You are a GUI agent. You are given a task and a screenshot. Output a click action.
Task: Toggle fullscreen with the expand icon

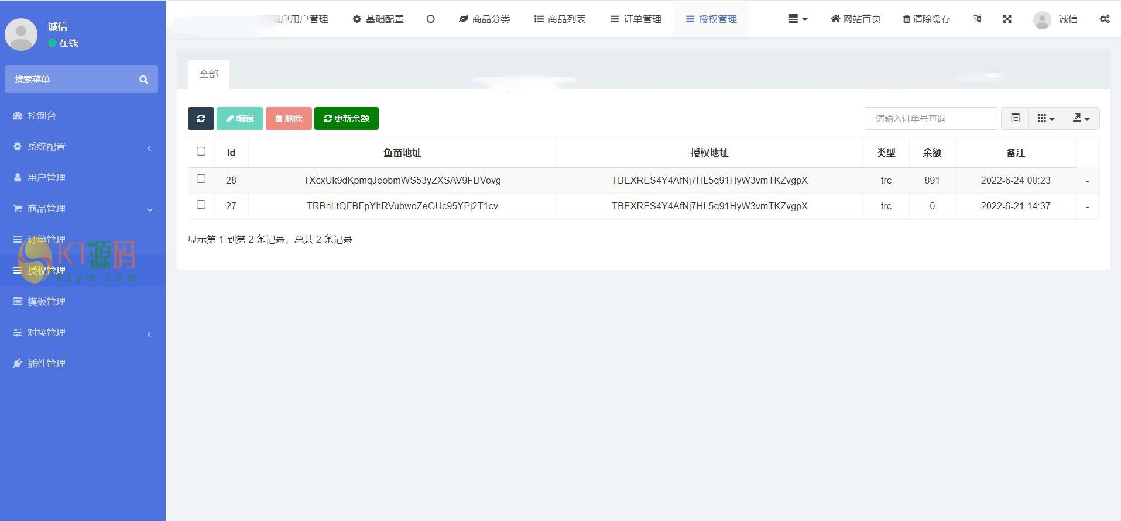point(1007,19)
